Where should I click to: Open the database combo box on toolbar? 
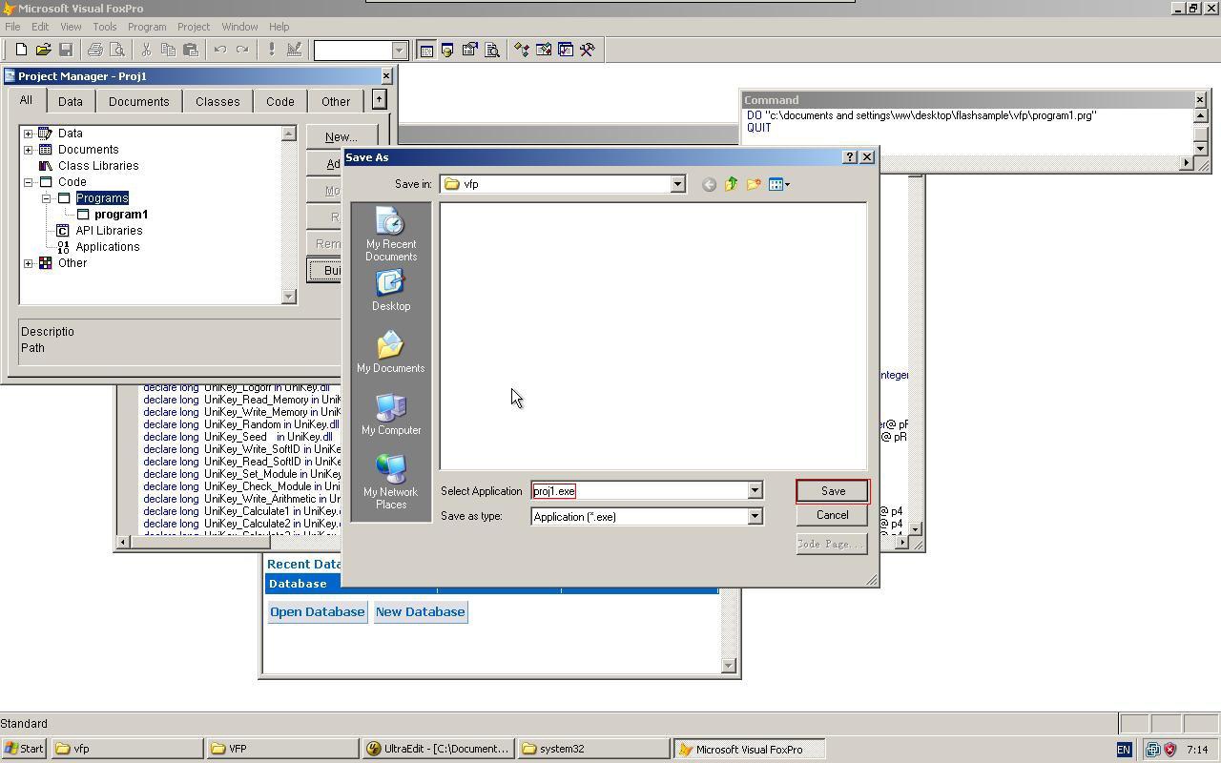361,50
